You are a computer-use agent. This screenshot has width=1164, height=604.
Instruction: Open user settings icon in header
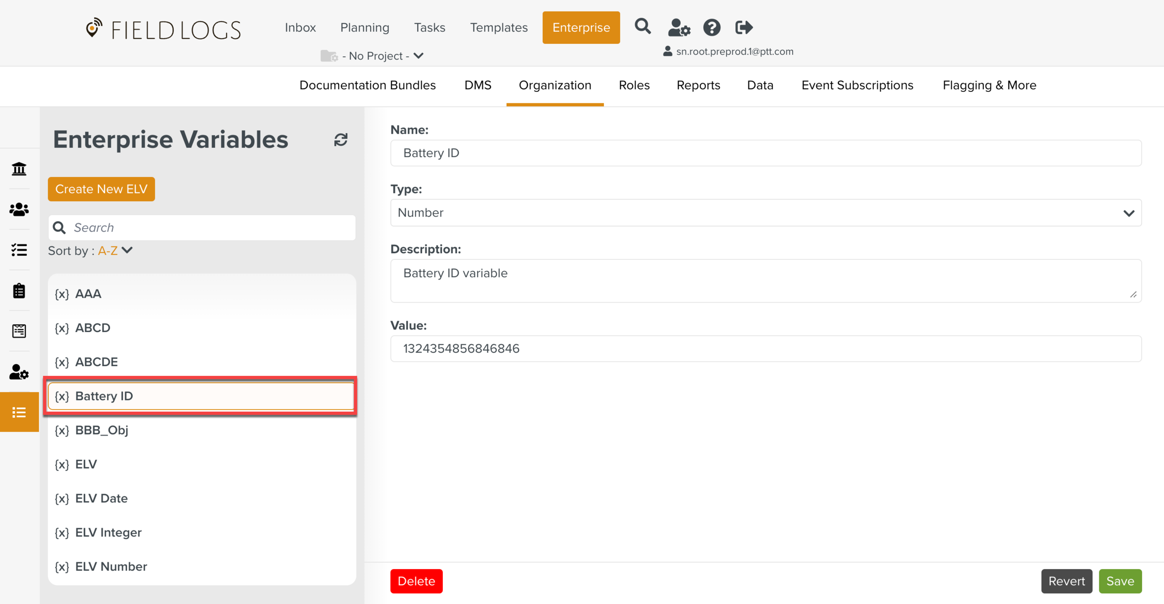678,27
